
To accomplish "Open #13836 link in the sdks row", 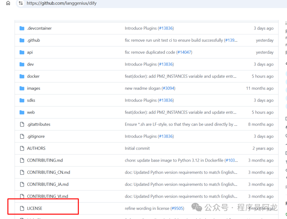I will [166, 100].
